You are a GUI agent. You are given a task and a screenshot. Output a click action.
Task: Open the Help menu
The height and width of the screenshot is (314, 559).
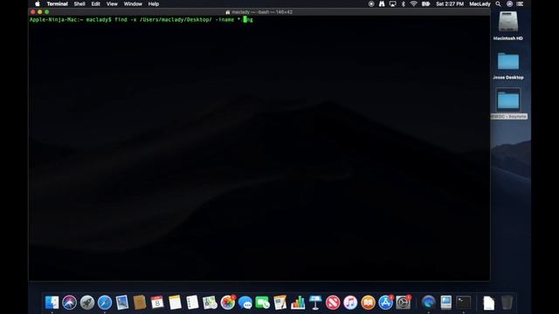pyautogui.click(x=154, y=3)
